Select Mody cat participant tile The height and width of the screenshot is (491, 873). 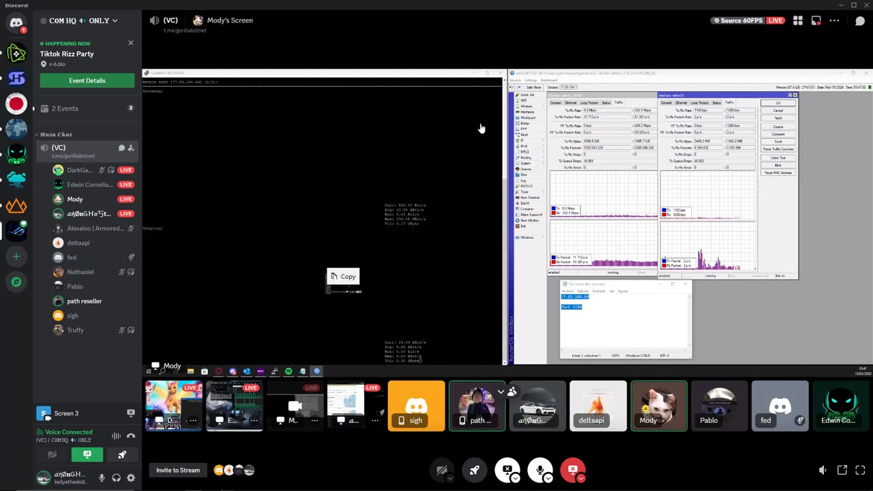pyautogui.click(x=659, y=406)
